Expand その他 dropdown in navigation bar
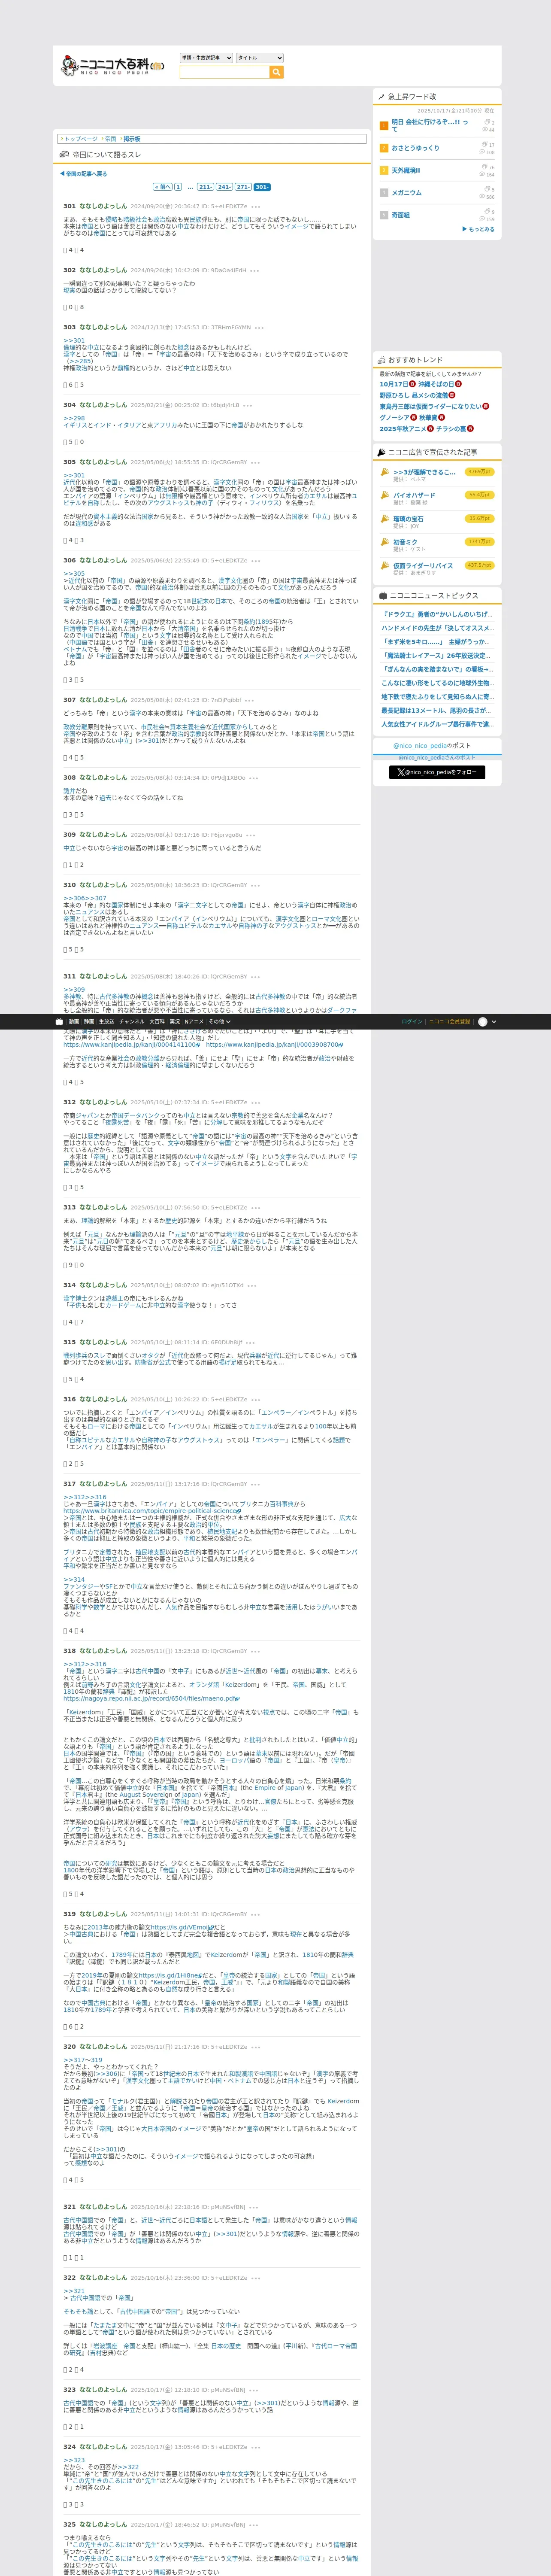This screenshot has height=2576, width=551. pyautogui.click(x=220, y=1022)
